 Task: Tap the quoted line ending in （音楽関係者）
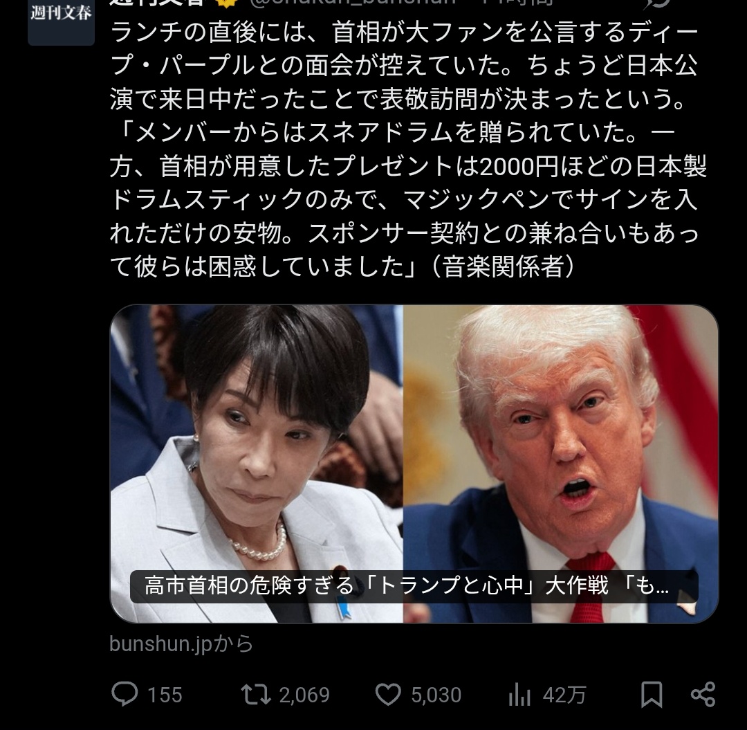[342, 266]
